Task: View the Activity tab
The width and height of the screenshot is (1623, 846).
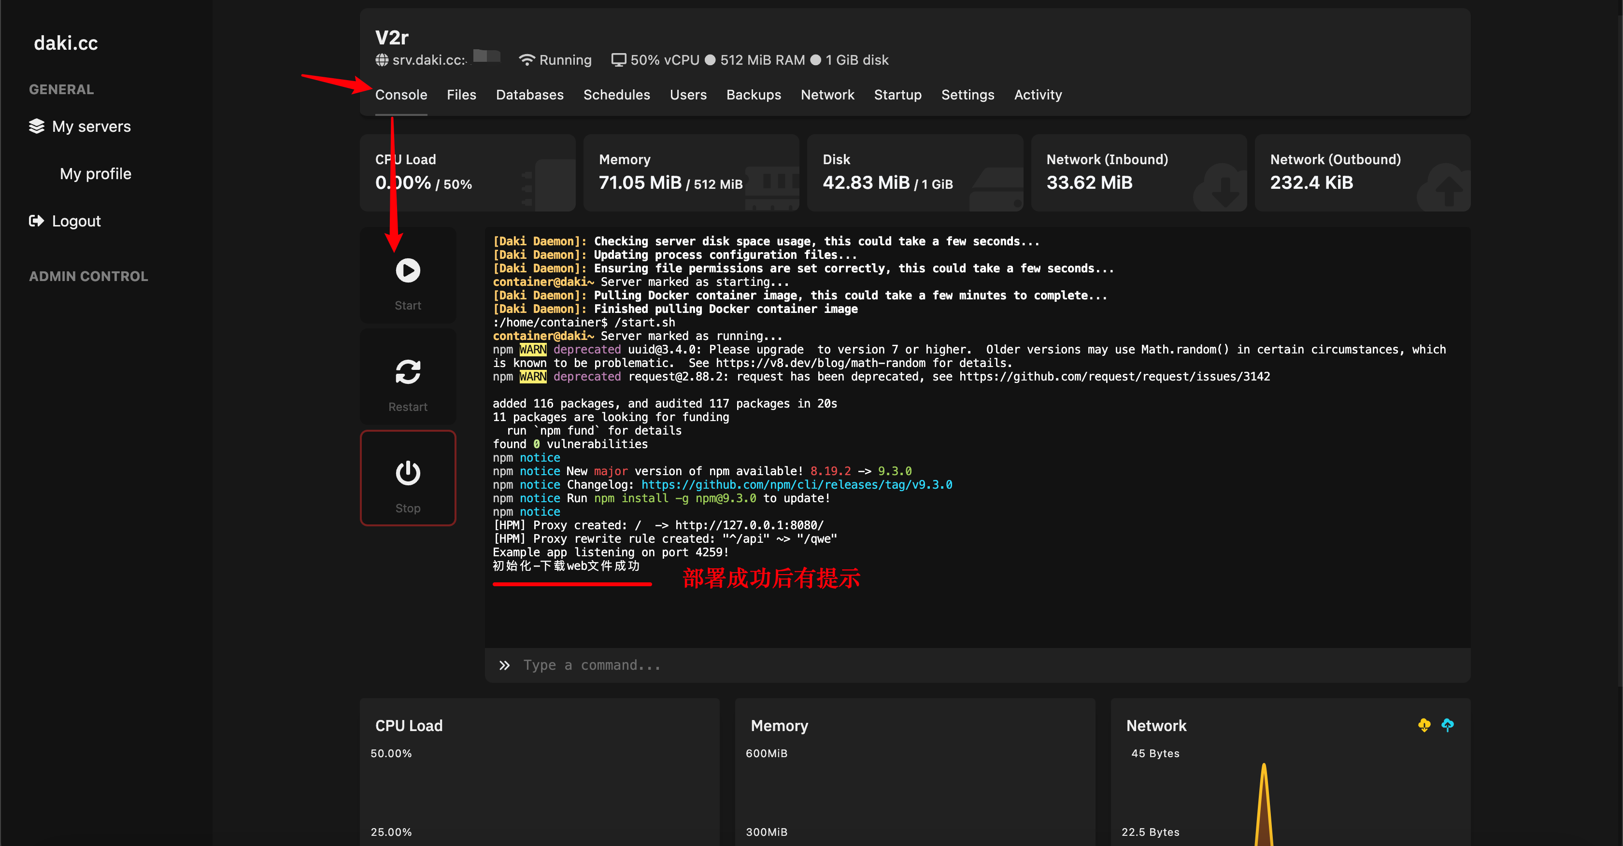Action: (1038, 95)
